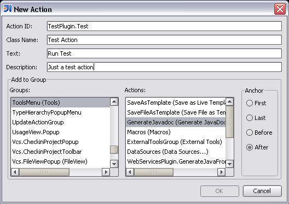Screen dimensions: 289x204
Task: Click Groups list vertical scrollbar thumb
Action: point(114,149)
